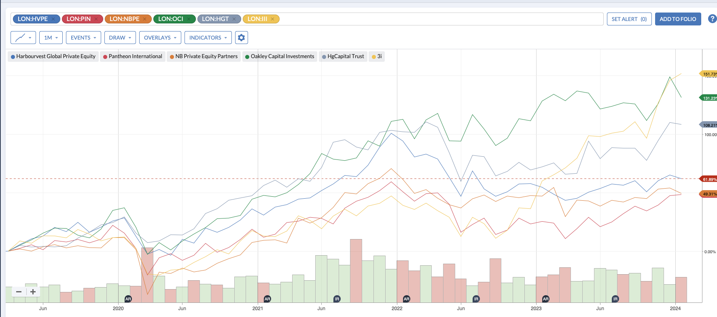The height and width of the screenshot is (317, 717).
Task: Toggle Harbourvest Global Private Equity series
Action: coord(53,57)
